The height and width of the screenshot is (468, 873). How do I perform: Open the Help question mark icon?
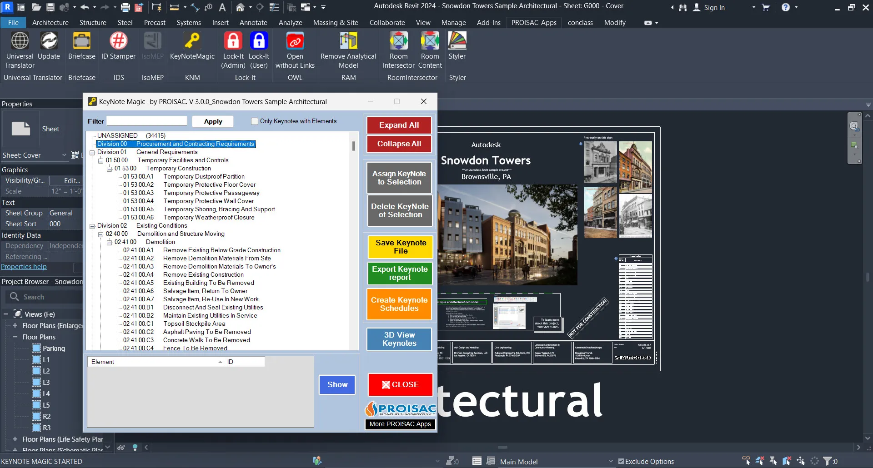(786, 7)
